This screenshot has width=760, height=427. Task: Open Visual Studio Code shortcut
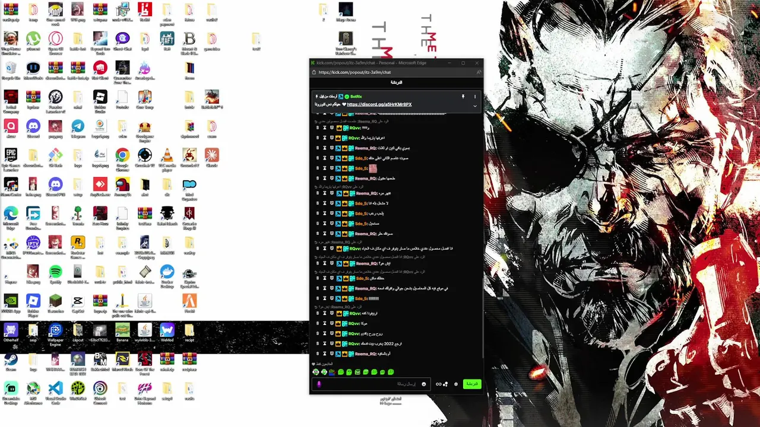55,391
